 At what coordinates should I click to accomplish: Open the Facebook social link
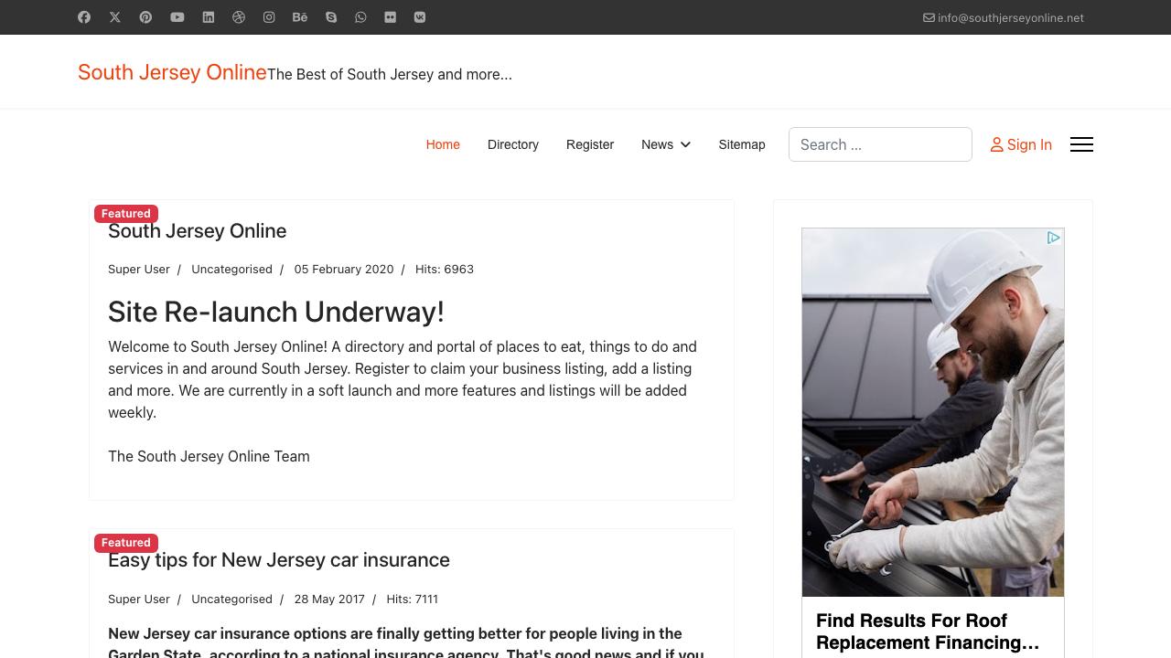pos(84,17)
